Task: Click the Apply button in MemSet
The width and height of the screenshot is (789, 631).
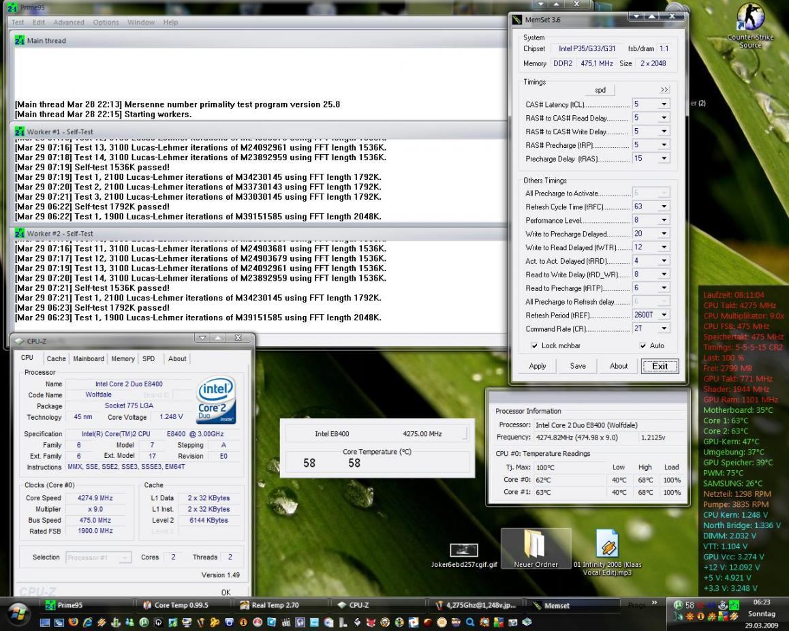Action: (x=538, y=366)
